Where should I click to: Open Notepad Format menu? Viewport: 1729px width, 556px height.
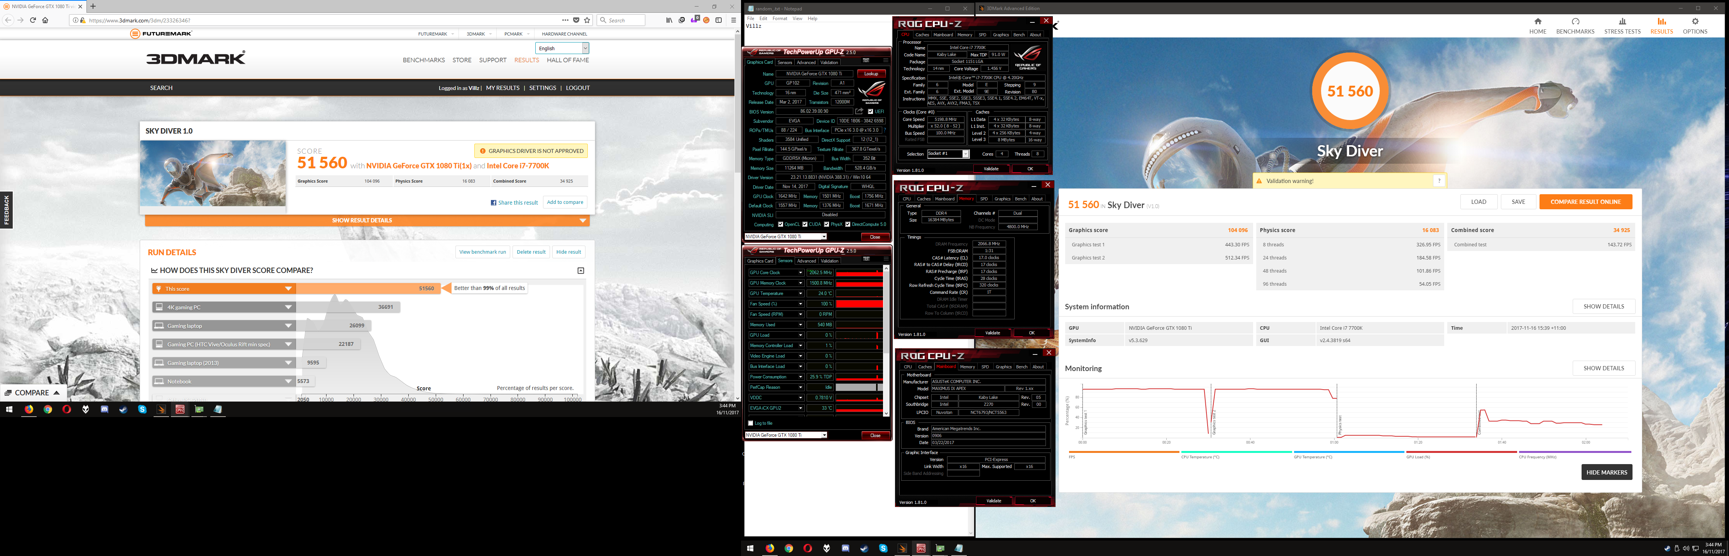click(779, 18)
